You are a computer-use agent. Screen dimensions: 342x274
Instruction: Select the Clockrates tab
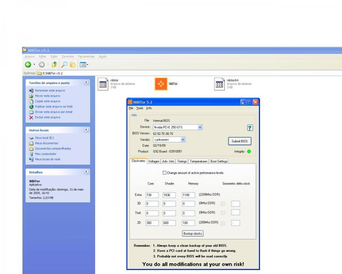(138, 161)
